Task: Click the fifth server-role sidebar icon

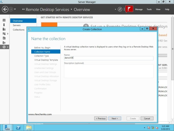Action: pos(4,38)
